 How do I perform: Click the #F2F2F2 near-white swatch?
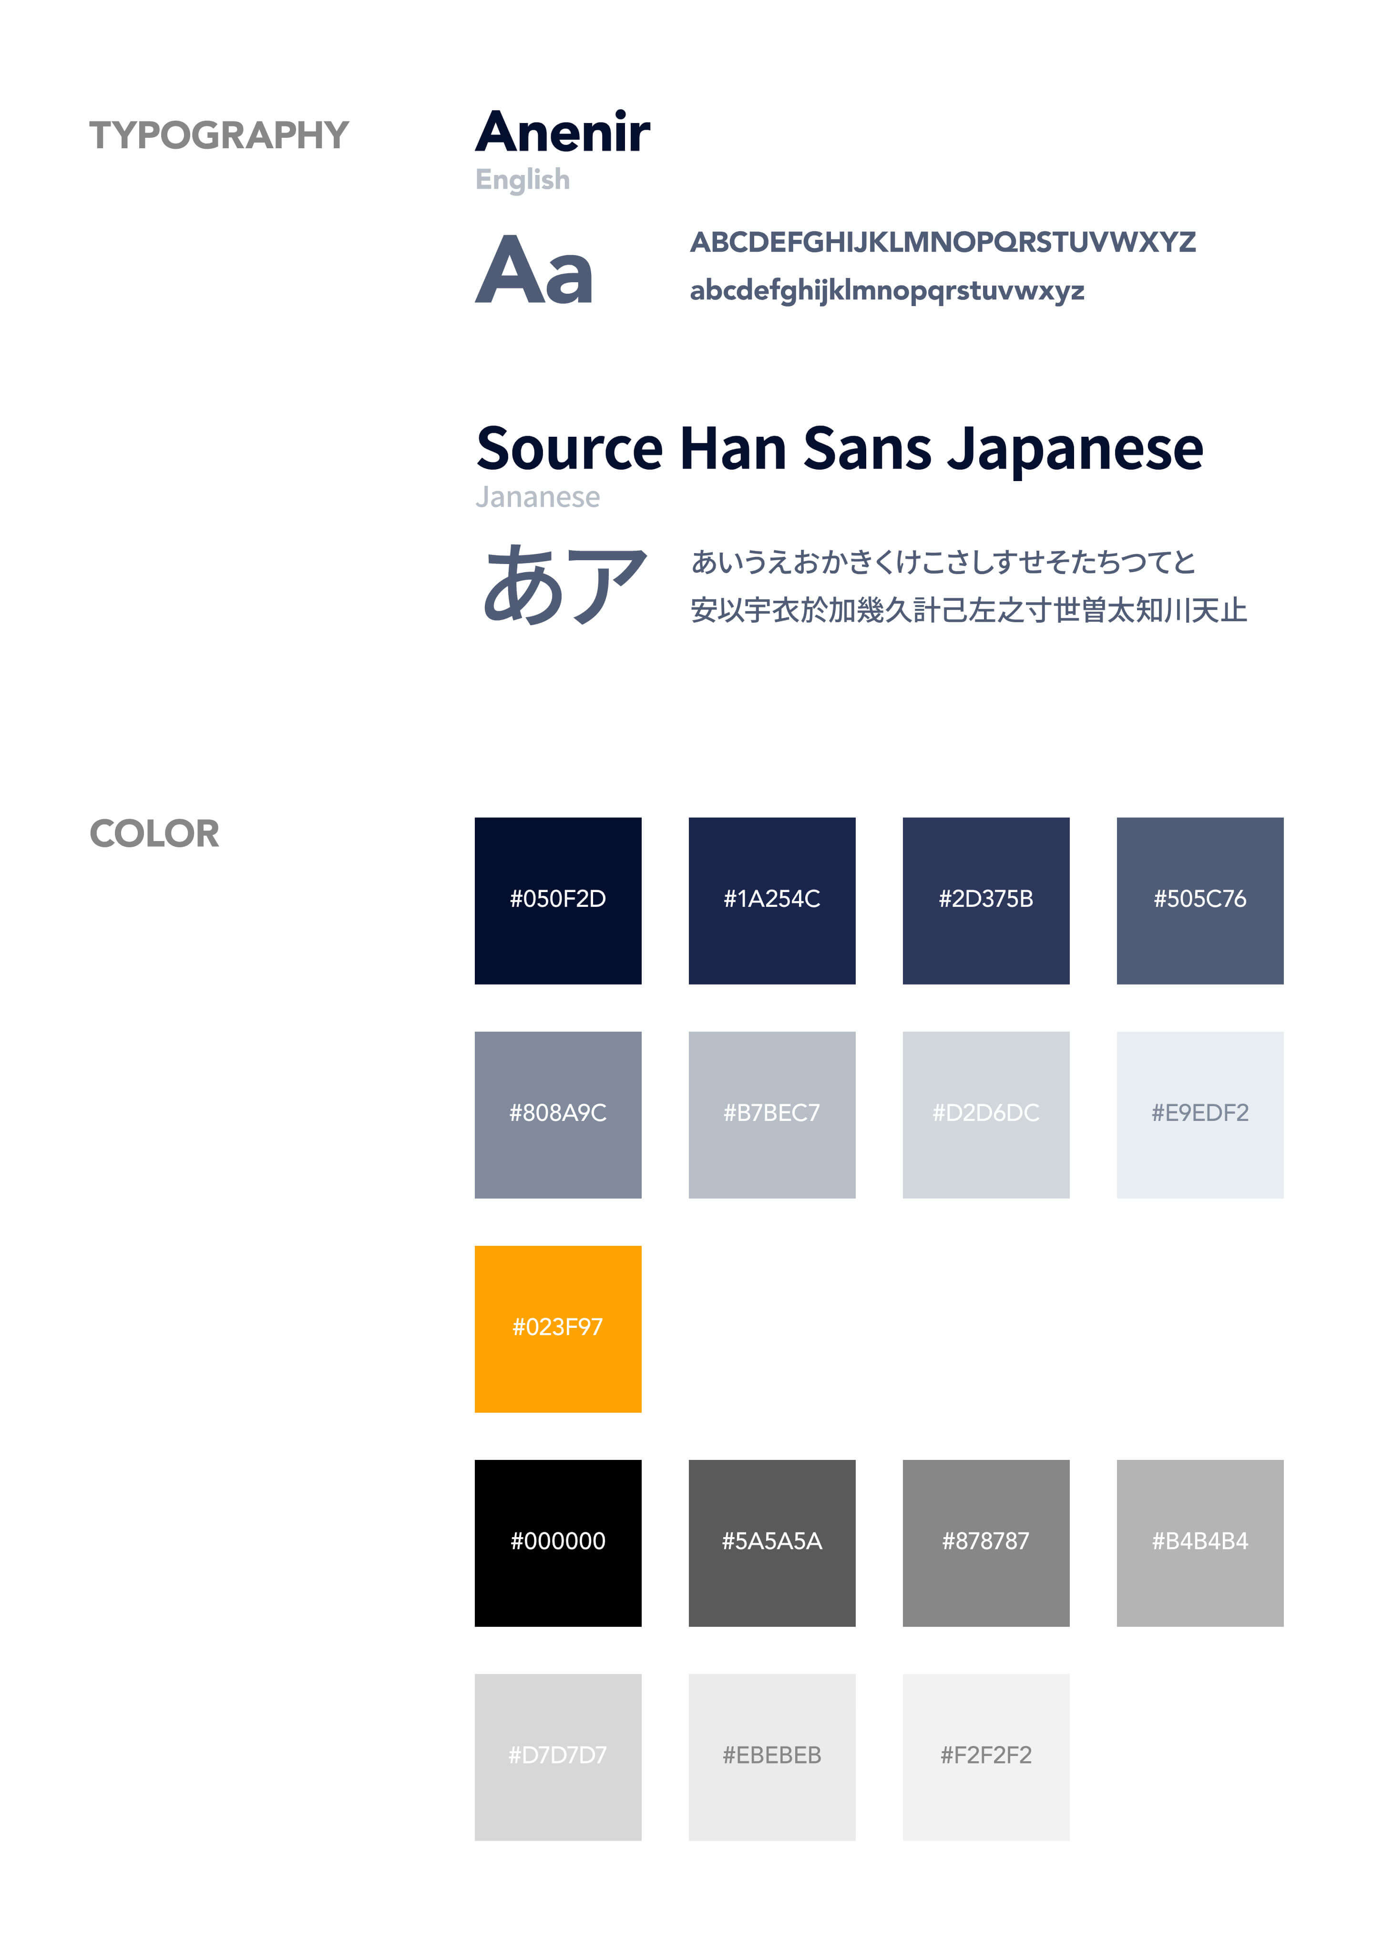(x=985, y=1757)
